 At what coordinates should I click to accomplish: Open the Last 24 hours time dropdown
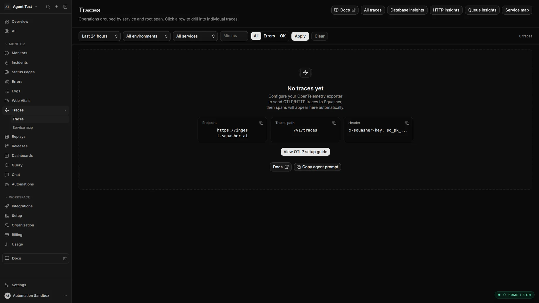pos(100,36)
